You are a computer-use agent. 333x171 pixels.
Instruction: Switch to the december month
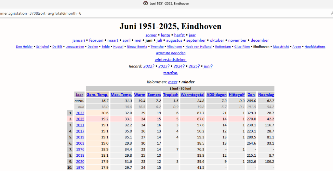(x=260, y=40)
